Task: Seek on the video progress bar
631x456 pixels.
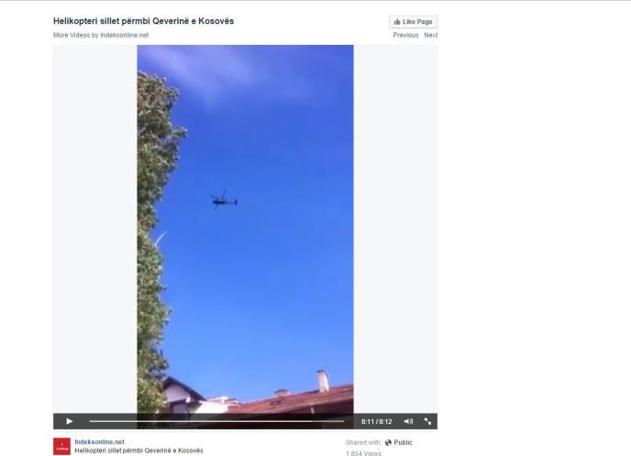Action: [216, 421]
